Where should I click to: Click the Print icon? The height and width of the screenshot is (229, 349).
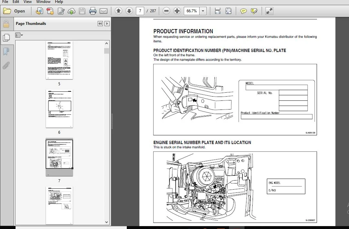click(x=93, y=11)
